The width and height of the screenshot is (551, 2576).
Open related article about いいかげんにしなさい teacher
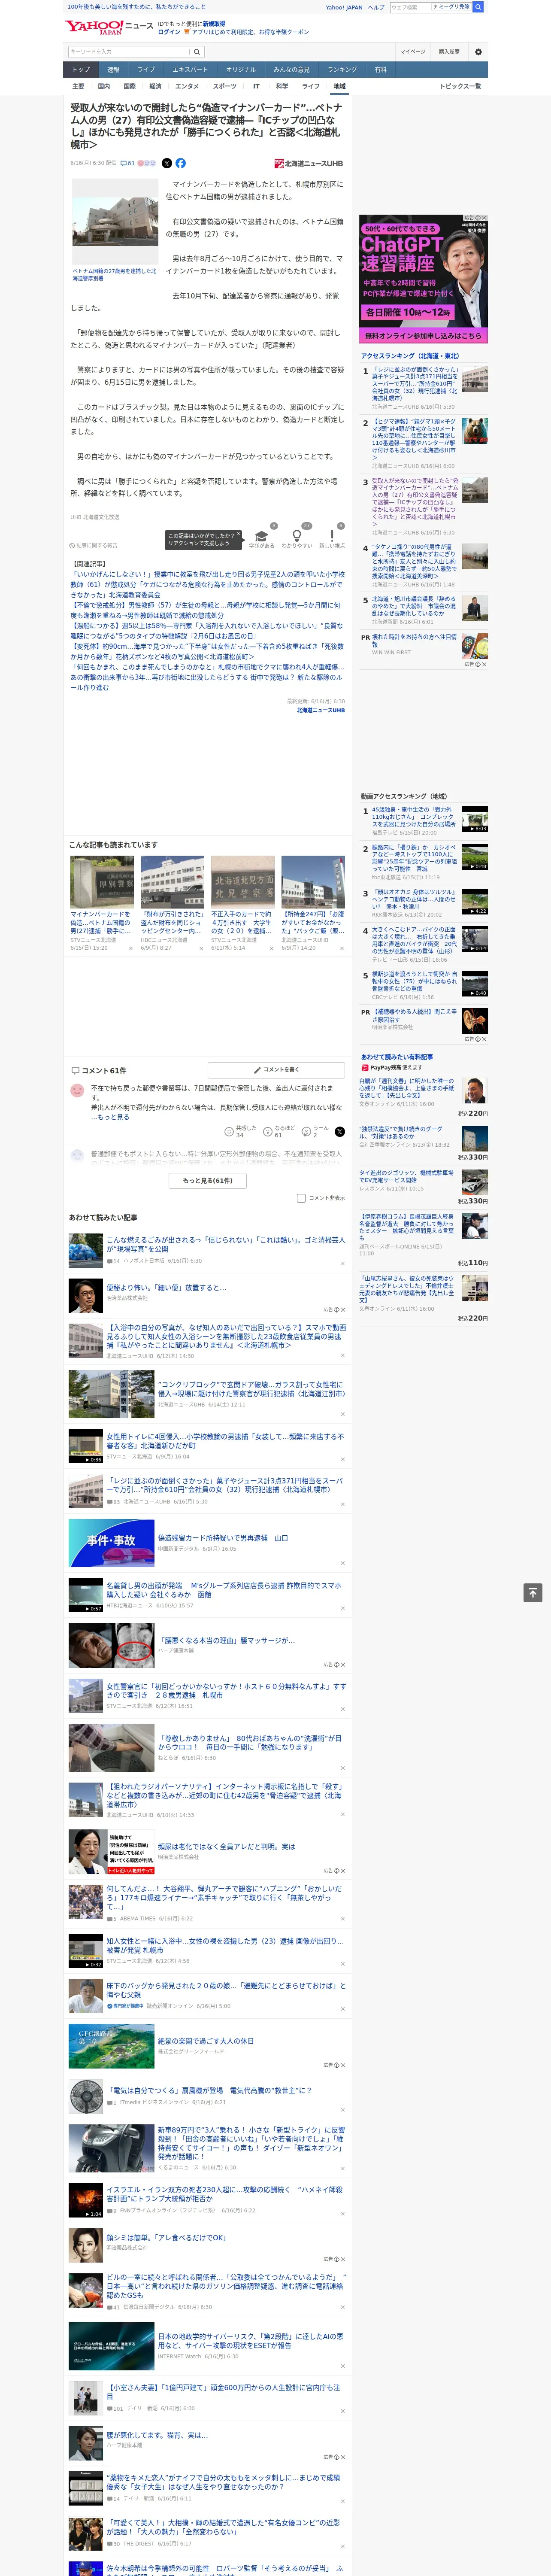pos(207,586)
